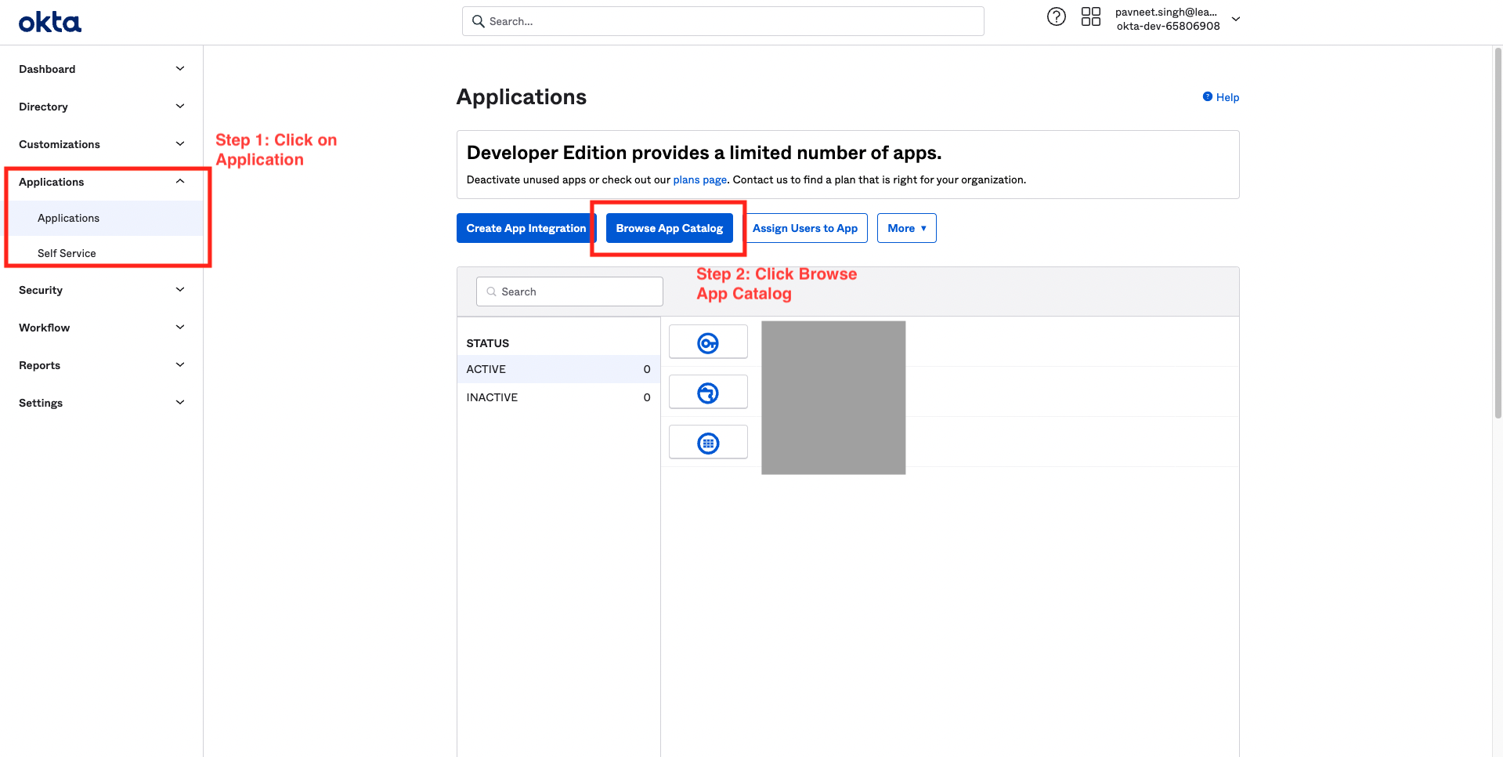The image size is (1503, 757).
Task: Click the account email pavneet.singh
Action: (1166, 12)
